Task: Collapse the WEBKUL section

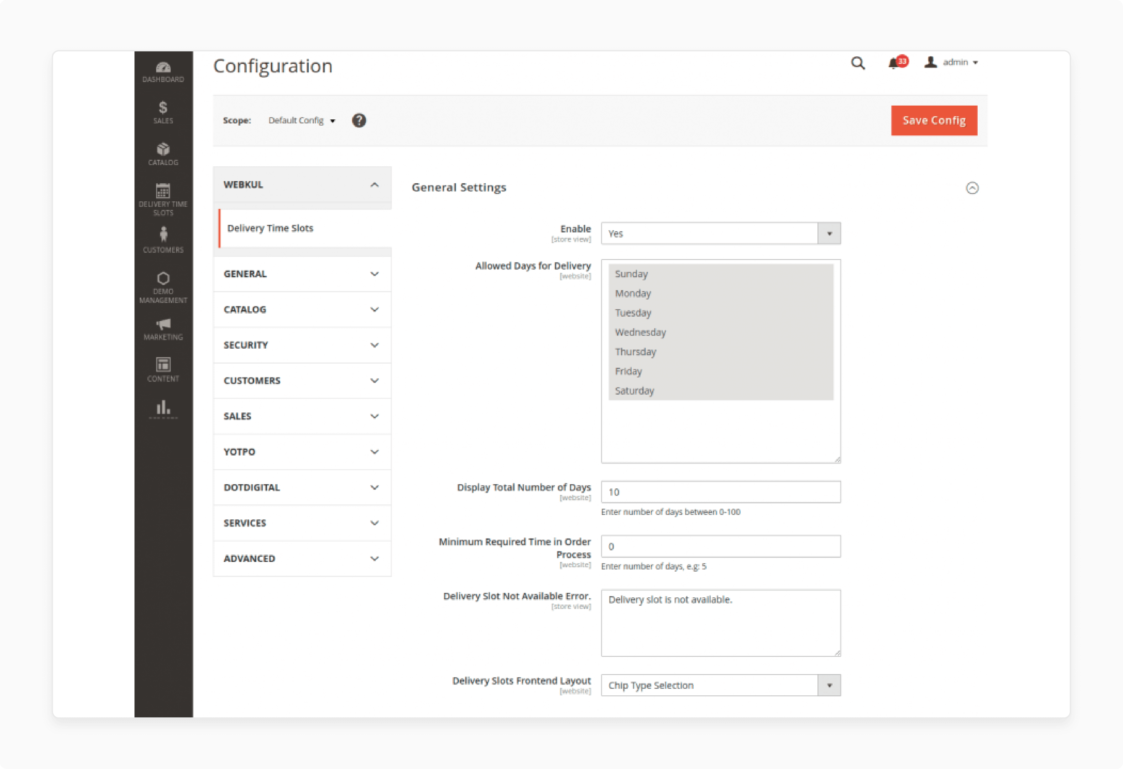Action: point(302,184)
